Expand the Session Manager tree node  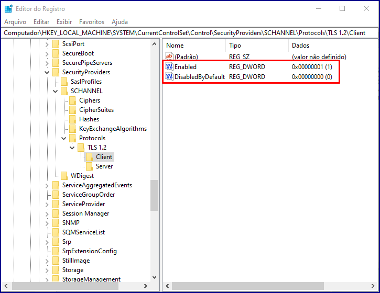click(47, 213)
